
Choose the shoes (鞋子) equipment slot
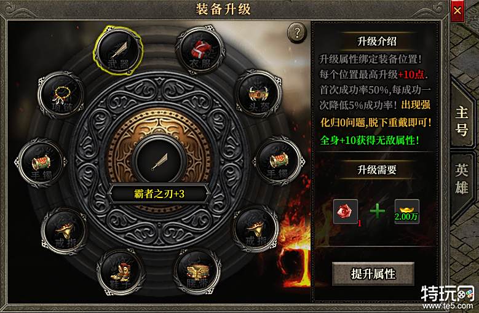coord(121,271)
